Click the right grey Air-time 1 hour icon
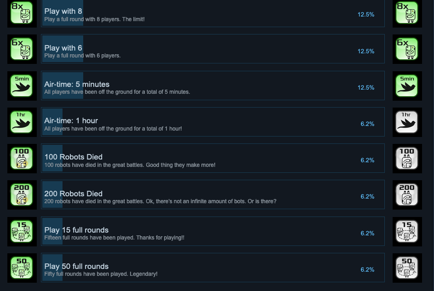This screenshot has width=434, height=291. point(407,122)
